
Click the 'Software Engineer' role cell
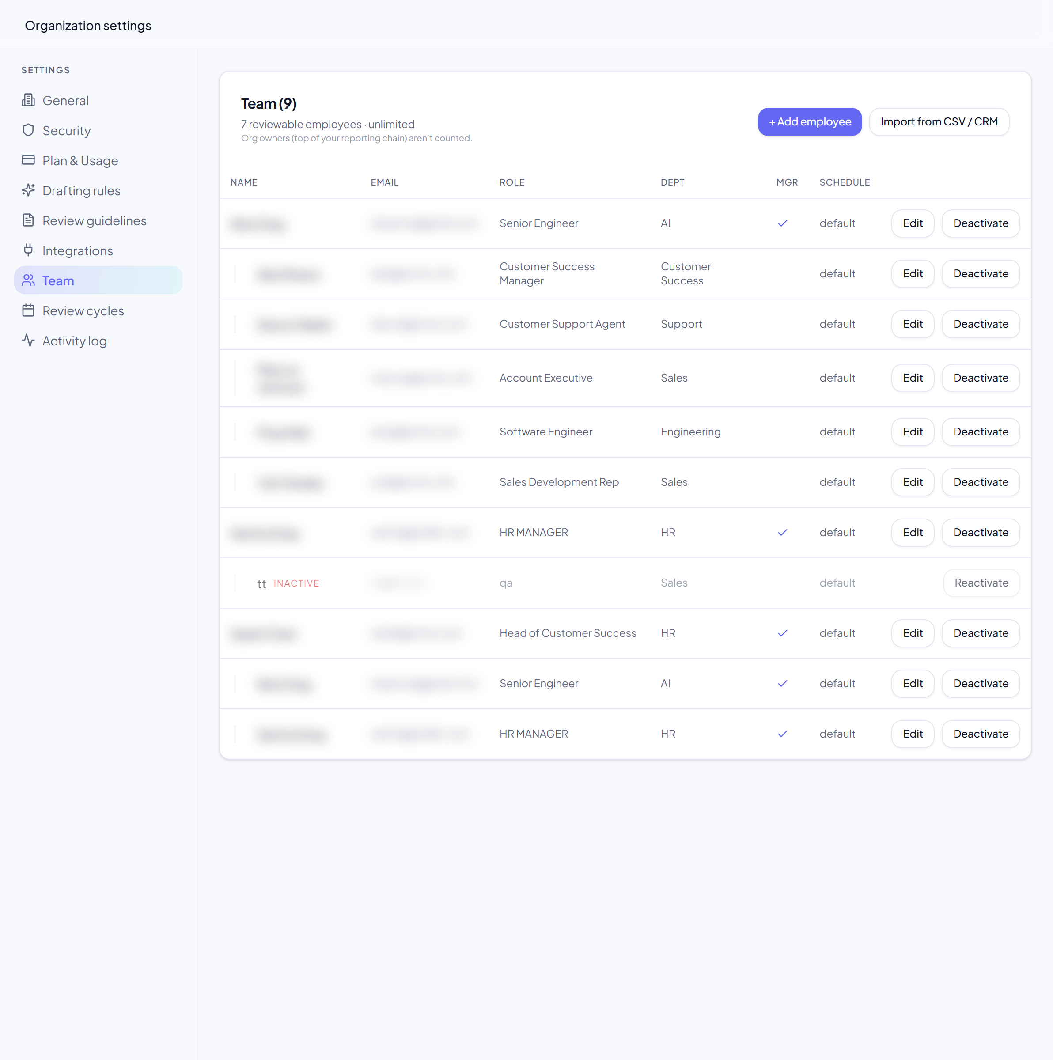click(545, 432)
